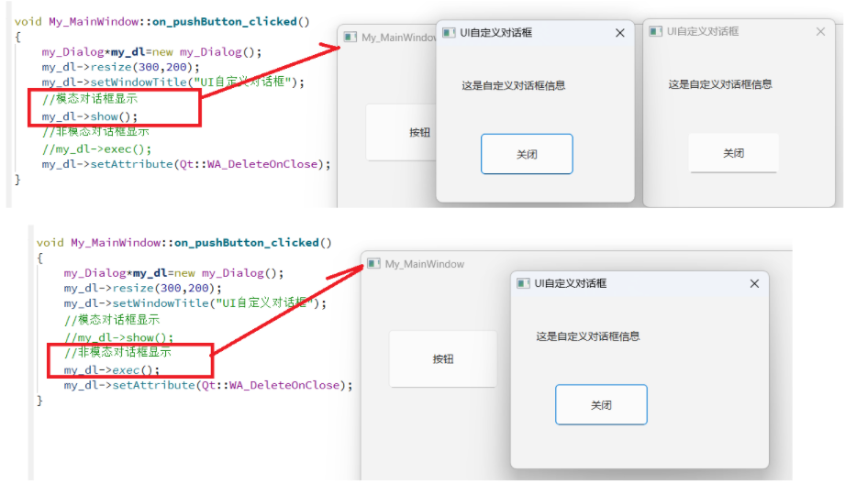Click the My_MainWindow title bar icon in the upper screenshot
This screenshot has width=845, height=495.
pyautogui.click(x=350, y=38)
